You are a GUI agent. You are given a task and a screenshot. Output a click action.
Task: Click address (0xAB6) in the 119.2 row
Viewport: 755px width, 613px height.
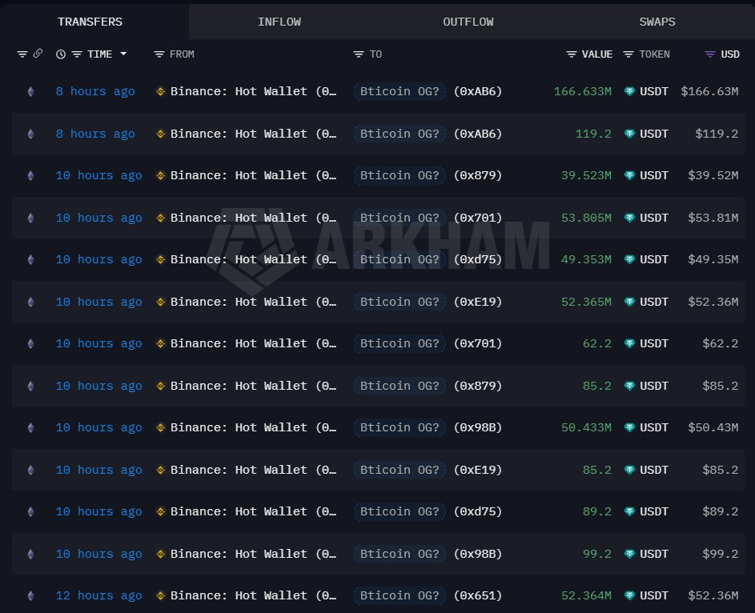tap(478, 134)
